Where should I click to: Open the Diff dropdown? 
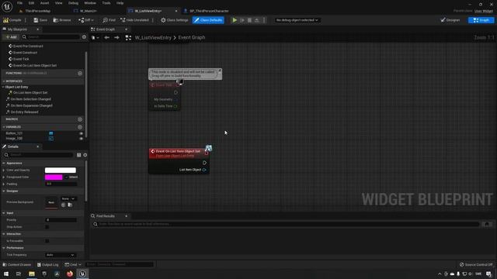tap(86, 20)
